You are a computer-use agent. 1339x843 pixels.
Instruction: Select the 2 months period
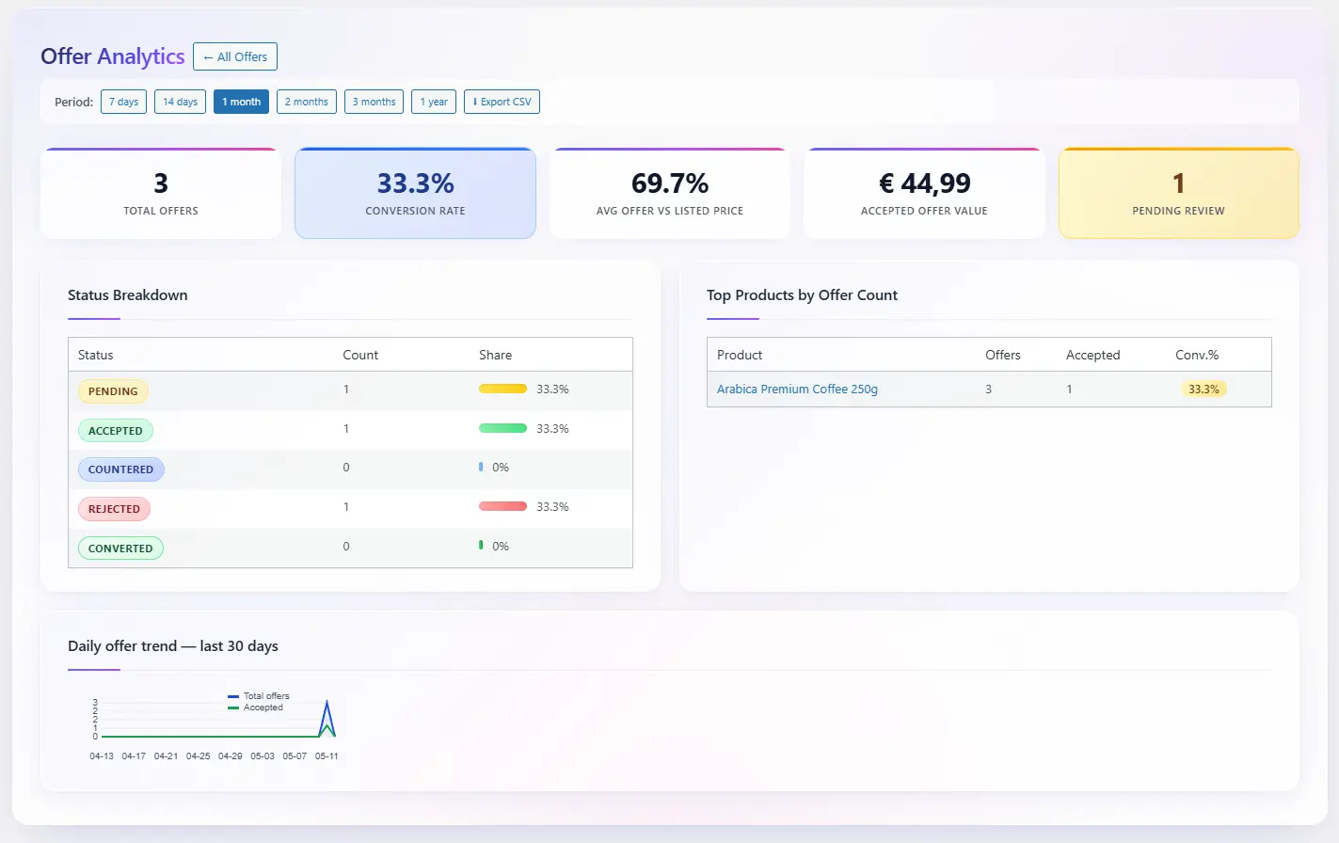pyautogui.click(x=307, y=102)
